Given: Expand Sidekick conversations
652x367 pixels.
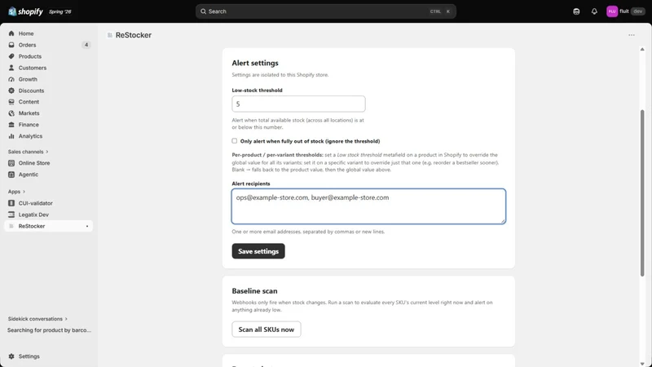Looking at the screenshot, I should click(x=37, y=319).
